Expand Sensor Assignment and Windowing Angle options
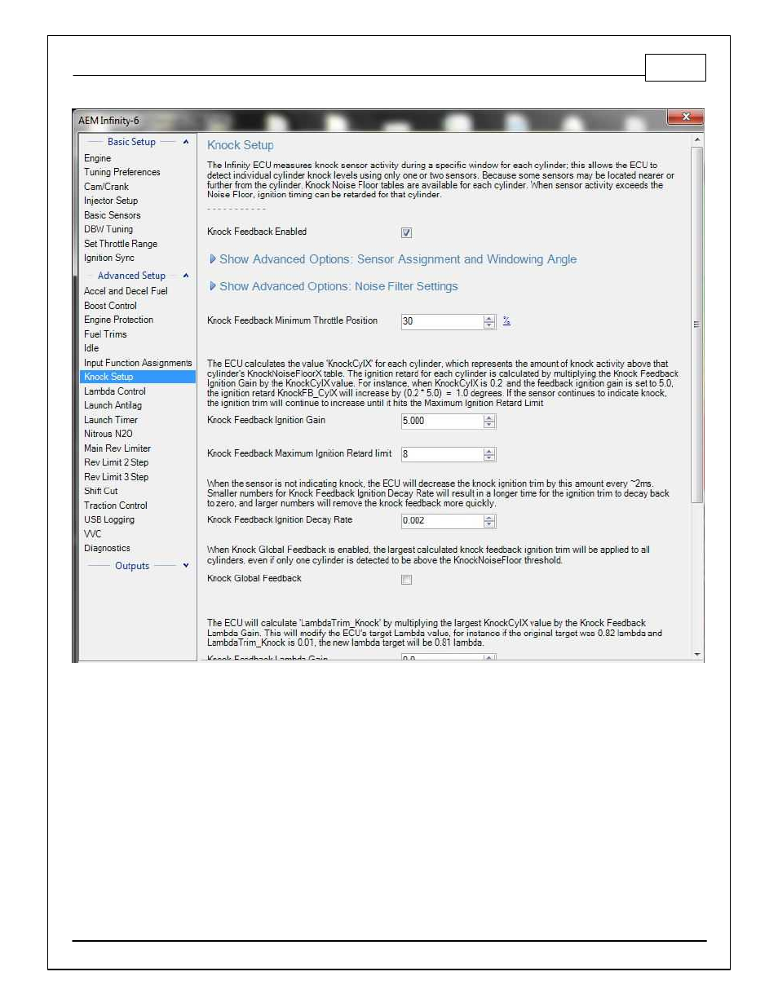The width and height of the screenshot is (778, 1007). 392,259
